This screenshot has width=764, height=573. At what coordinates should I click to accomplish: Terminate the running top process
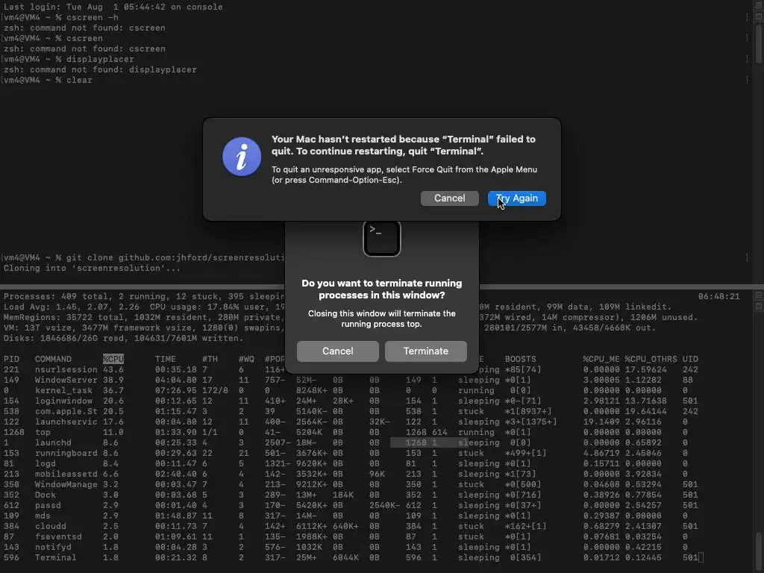tap(425, 351)
